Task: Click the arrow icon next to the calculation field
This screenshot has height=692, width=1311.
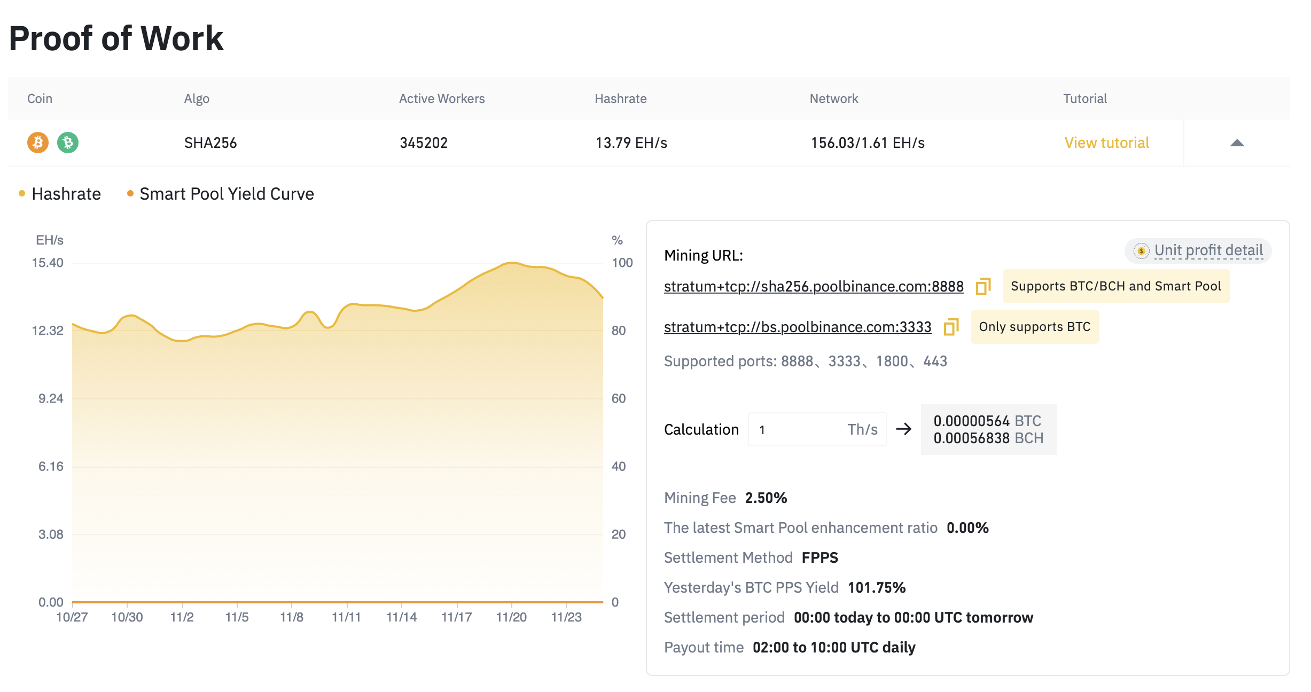Action: click(x=903, y=429)
